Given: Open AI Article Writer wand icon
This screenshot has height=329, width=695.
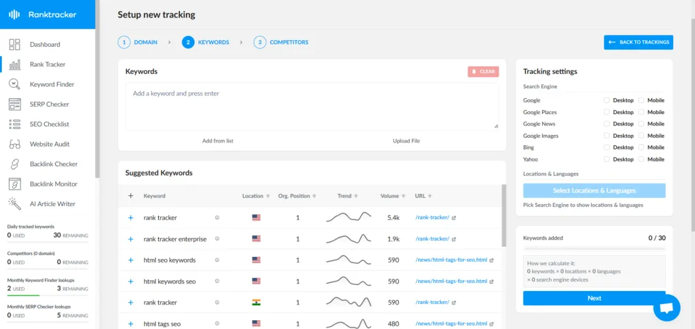Looking at the screenshot, I should (15, 204).
